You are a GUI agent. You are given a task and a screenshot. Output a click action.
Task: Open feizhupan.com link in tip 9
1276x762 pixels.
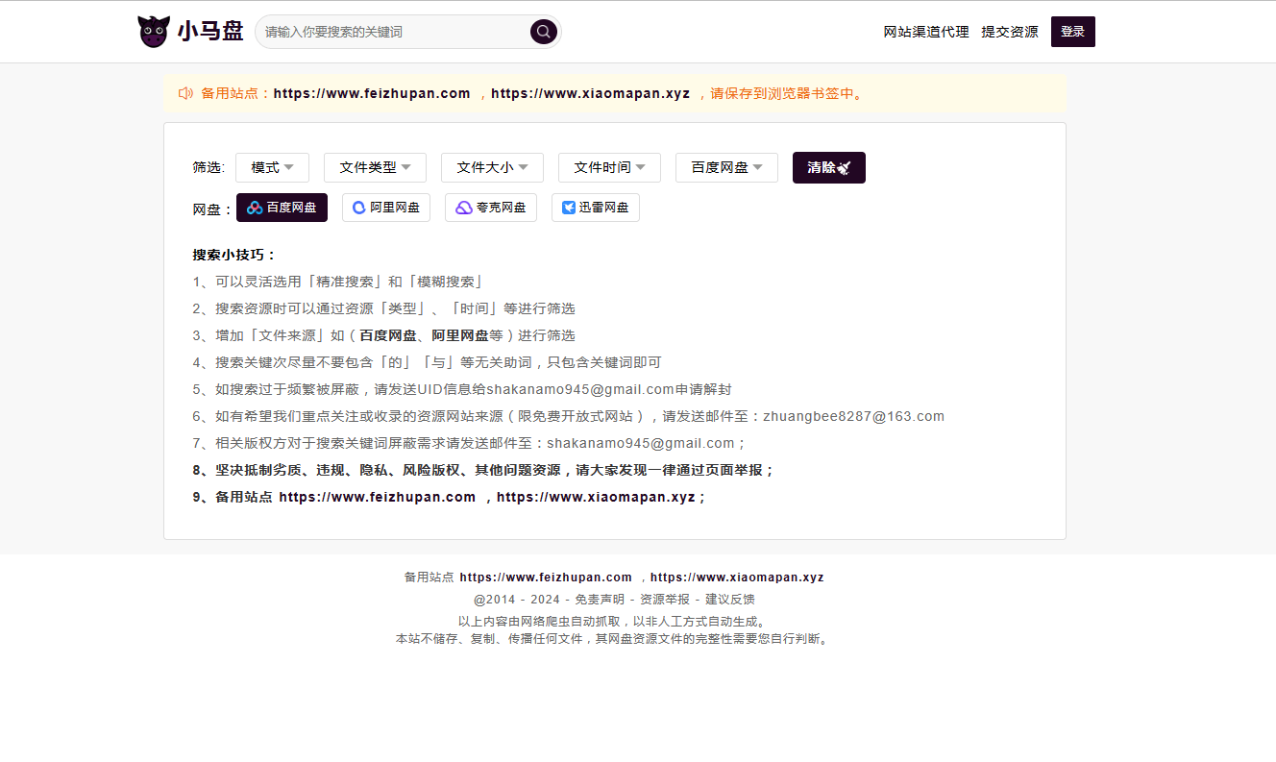pos(378,497)
